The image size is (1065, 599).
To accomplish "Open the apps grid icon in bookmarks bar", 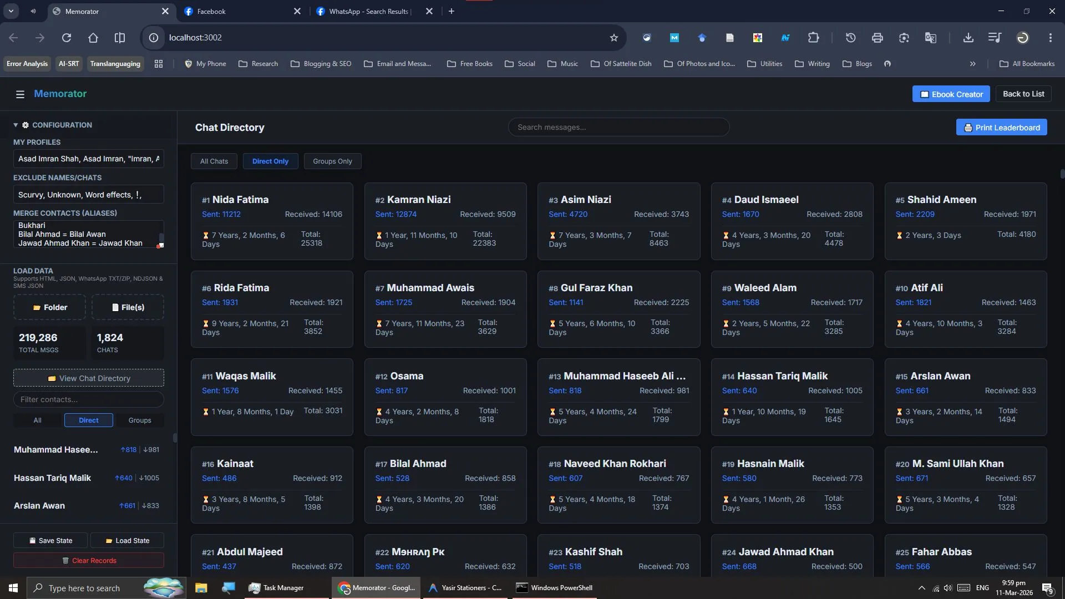I will point(159,64).
